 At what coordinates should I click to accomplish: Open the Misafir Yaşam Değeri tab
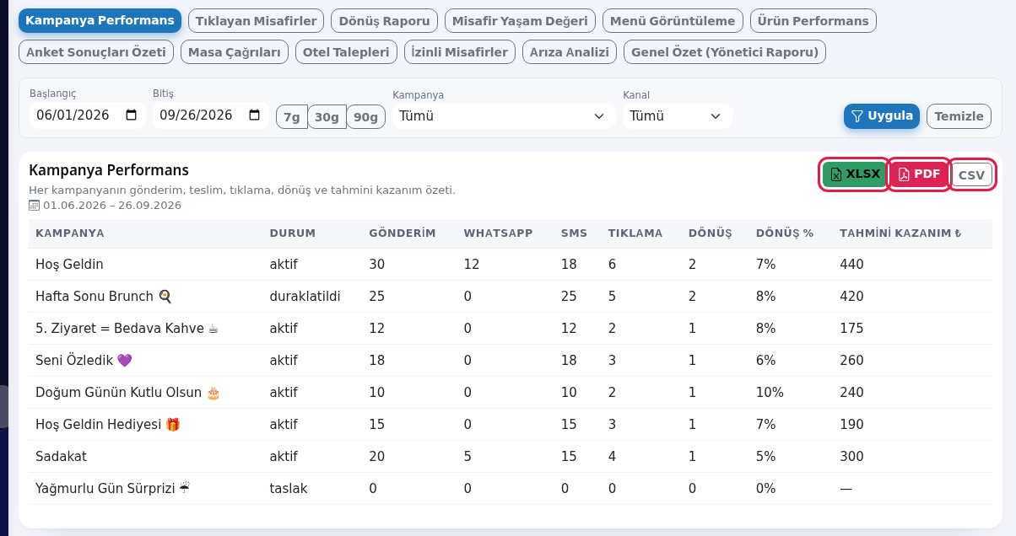click(x=521, y=20)
